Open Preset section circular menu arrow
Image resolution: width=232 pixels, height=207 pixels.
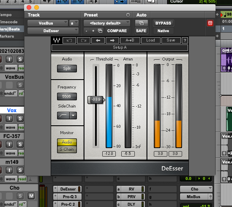point(128,15)
